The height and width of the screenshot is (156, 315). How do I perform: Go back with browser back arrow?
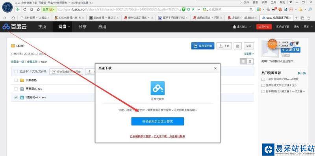[x=18, y=9]
